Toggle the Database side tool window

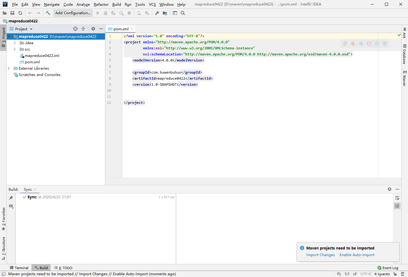click(405, 54)
